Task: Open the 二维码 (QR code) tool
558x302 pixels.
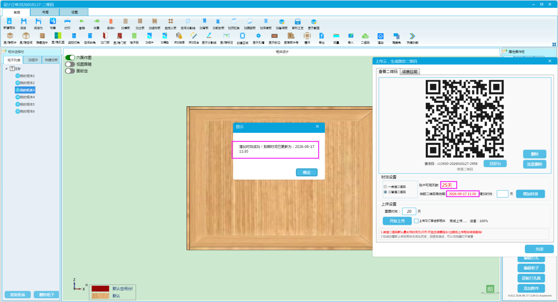Action: [x=365, y=36]
